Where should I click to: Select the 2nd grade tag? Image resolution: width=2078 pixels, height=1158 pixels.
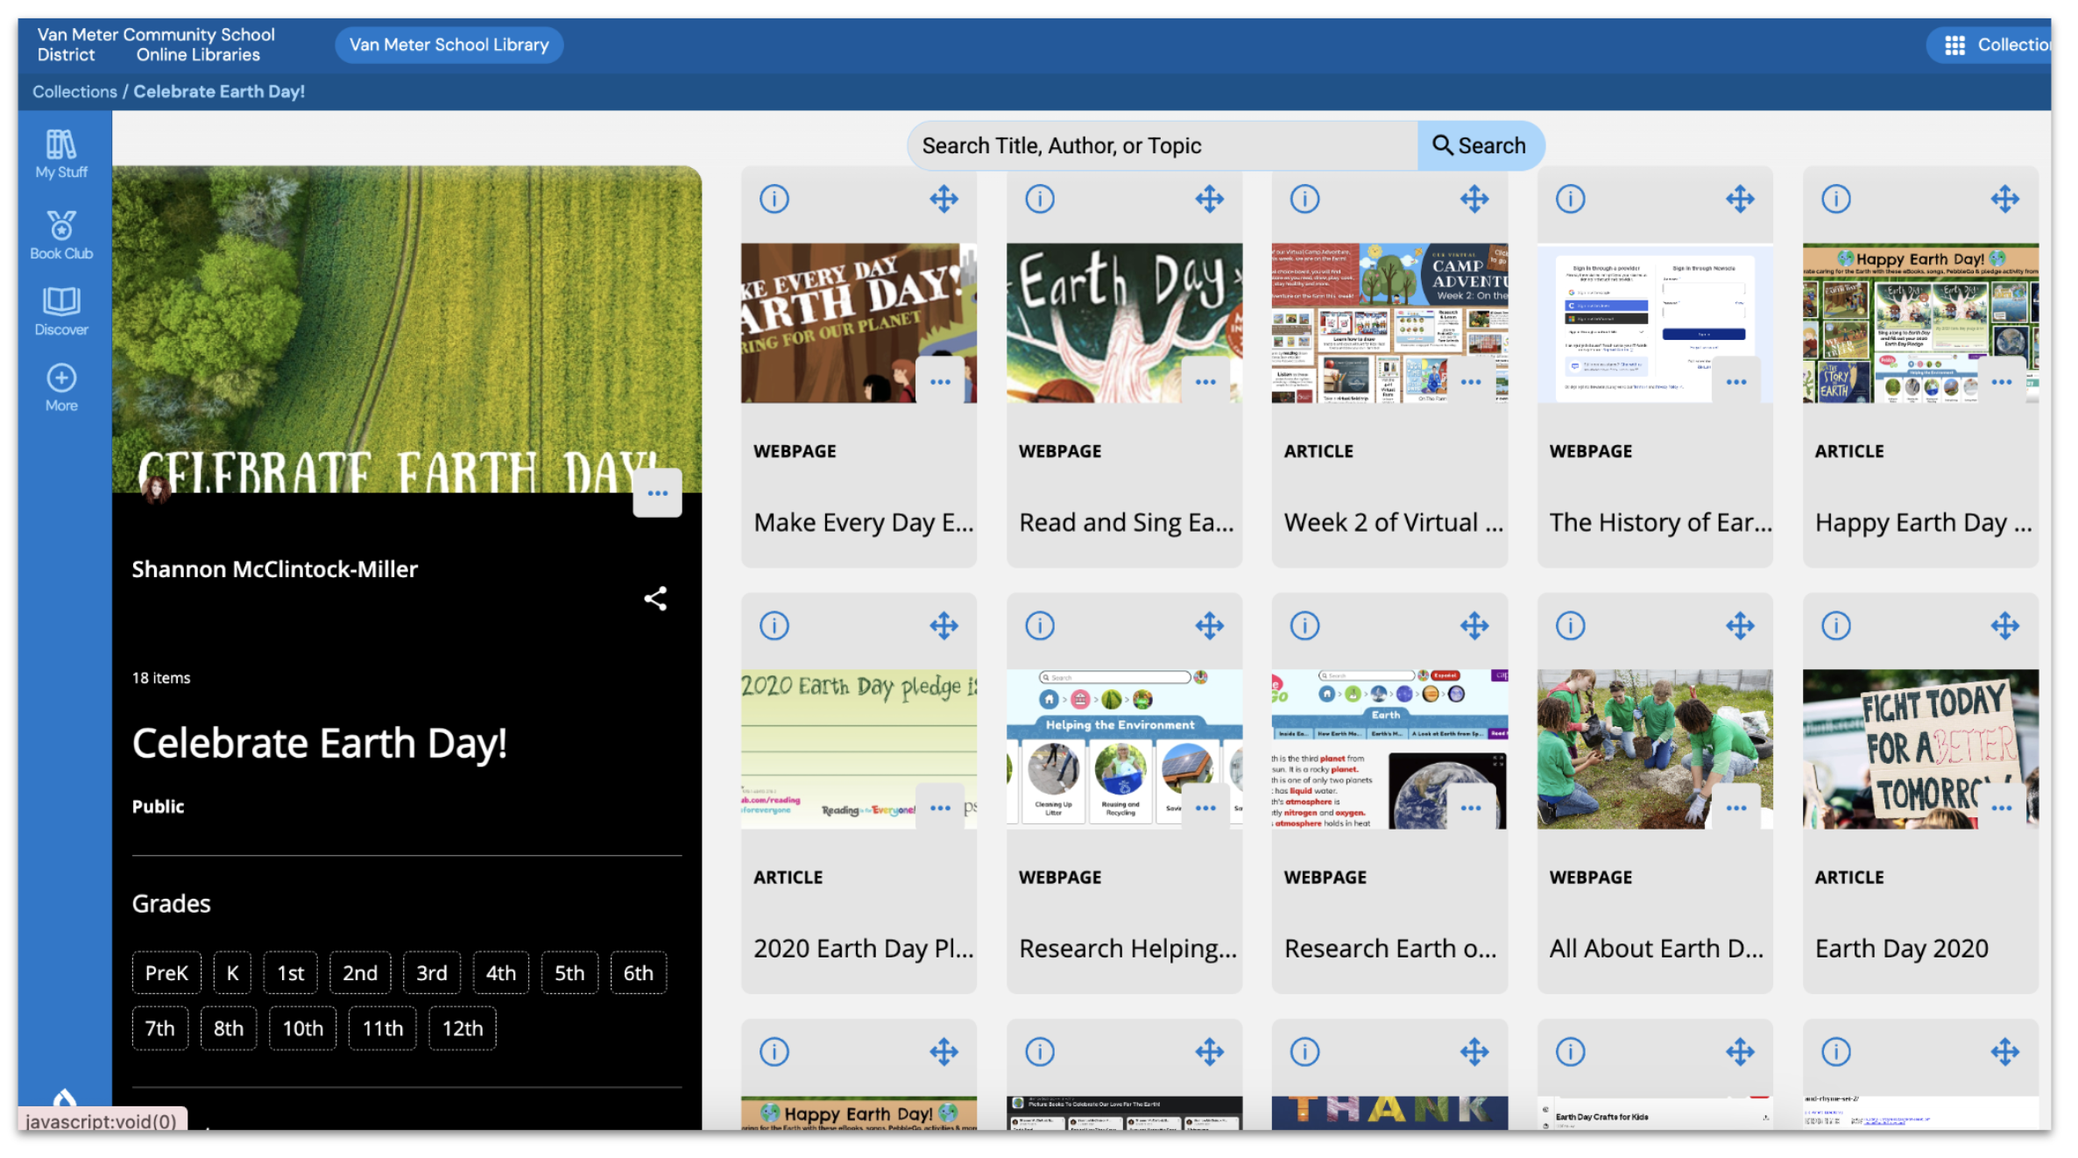(360, 972)
